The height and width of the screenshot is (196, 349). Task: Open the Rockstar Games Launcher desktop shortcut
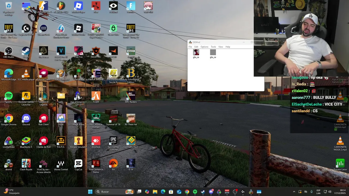pyautogui.click(x=26, y=99)
